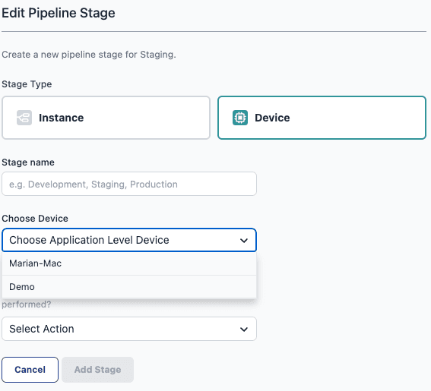Open the Select Action dropdown
Viewport: 431px width, 391px height.
pyautogui.click(x=129, y=329)
